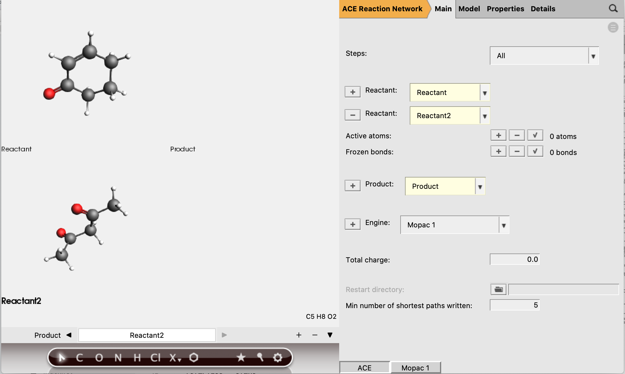
Task: Expand the Engine Mopac 1 dropdown
Action: [x=503, y=225]
